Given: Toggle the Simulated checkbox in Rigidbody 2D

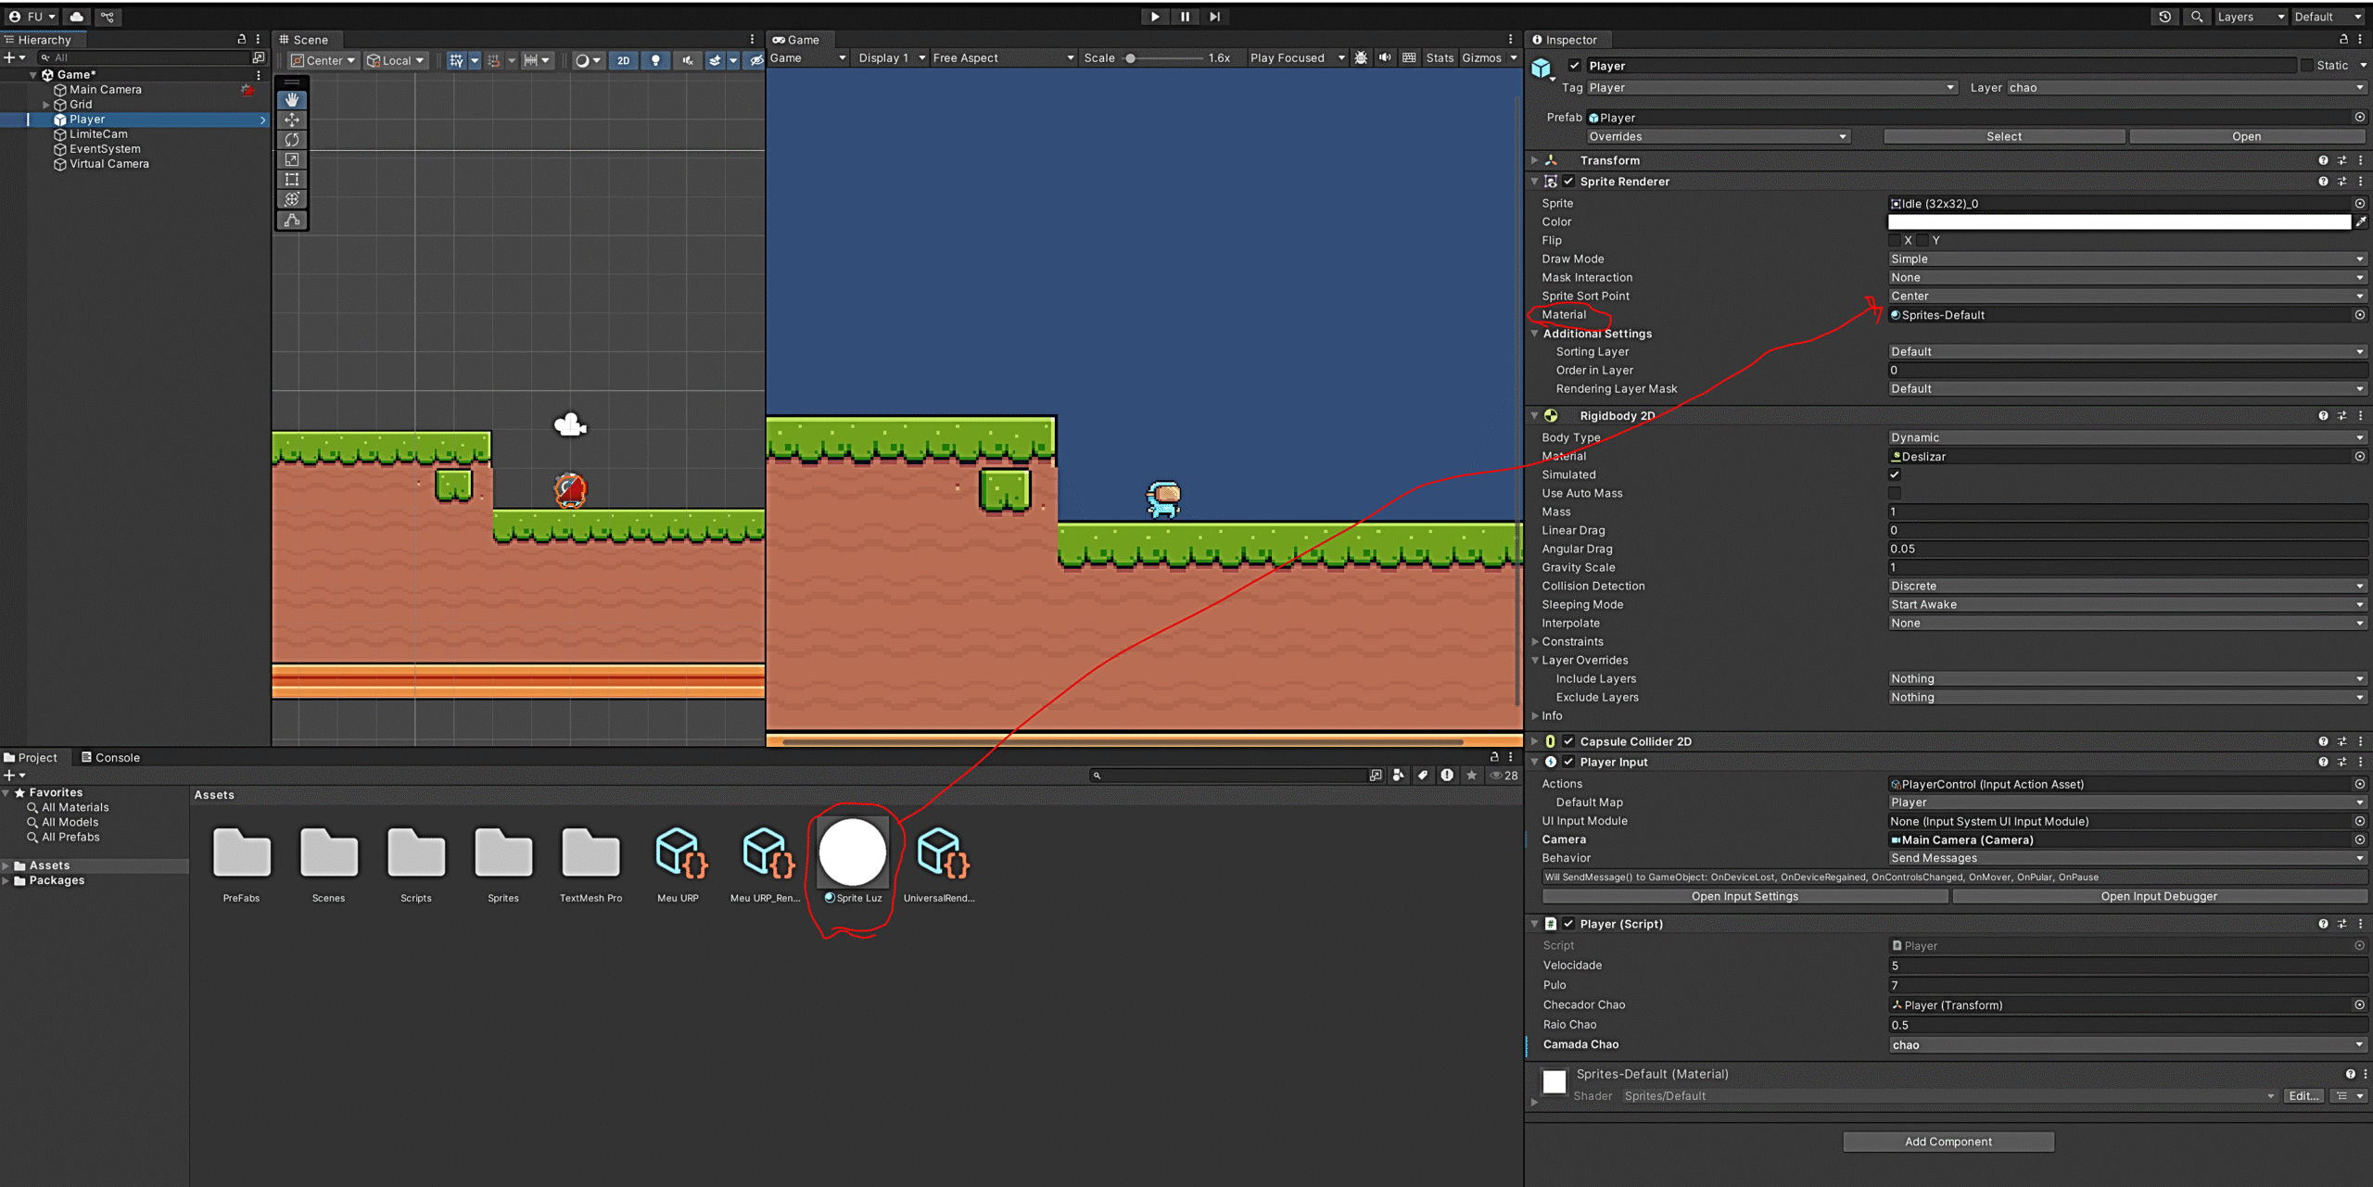Looking at the screenshot, I should pyautogui.click(x=1895, y=474).
